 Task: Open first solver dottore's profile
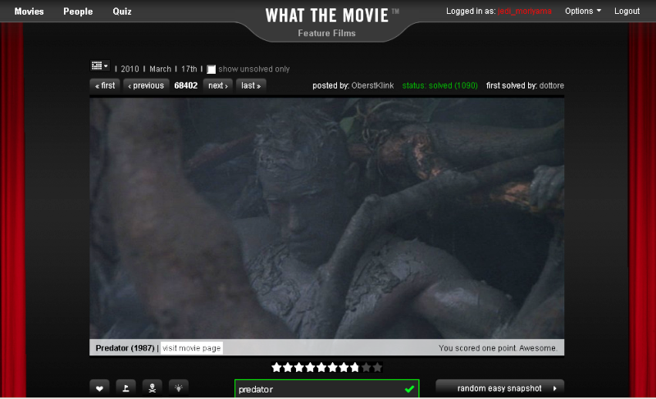pos(551,86)
